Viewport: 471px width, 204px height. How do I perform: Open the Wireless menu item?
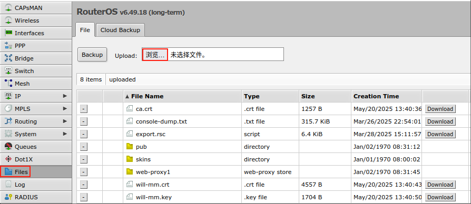click(36, 21)
